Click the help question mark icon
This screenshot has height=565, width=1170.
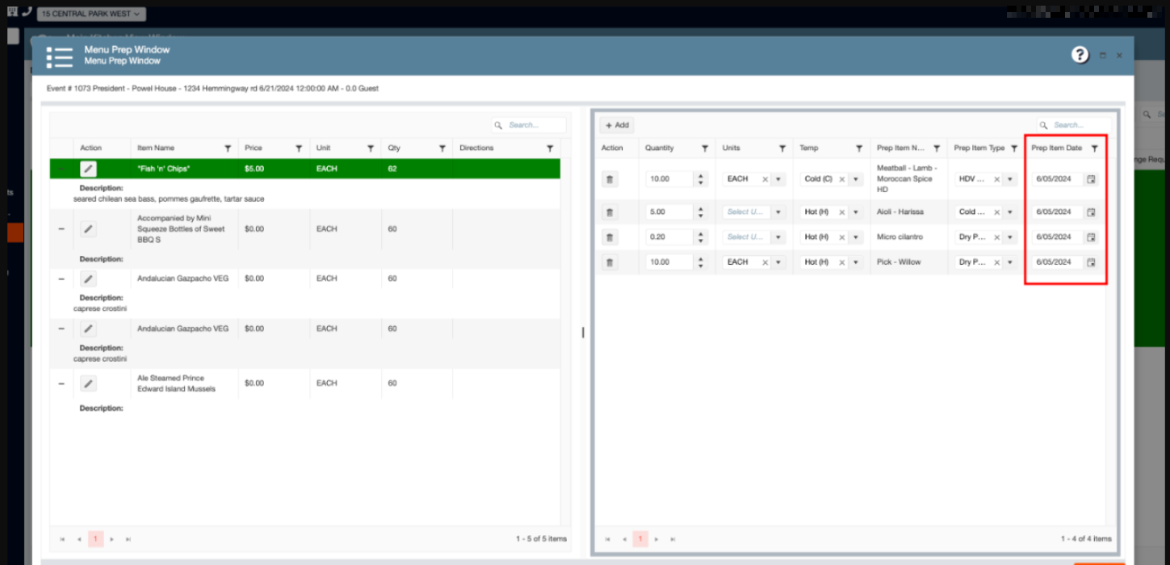click(1080, 55)
